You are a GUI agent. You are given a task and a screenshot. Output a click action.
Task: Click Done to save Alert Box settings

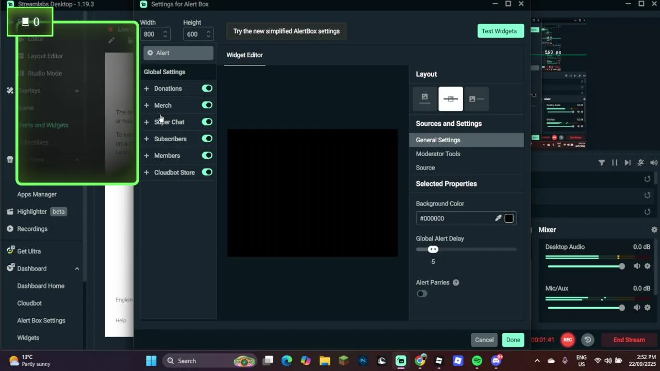click(513, 340)
